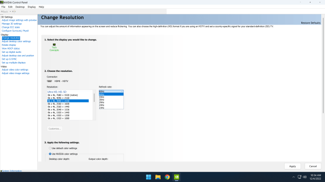Open View HDCP status
This screenshot has height=182, width=325.
[x=11, y=49]
